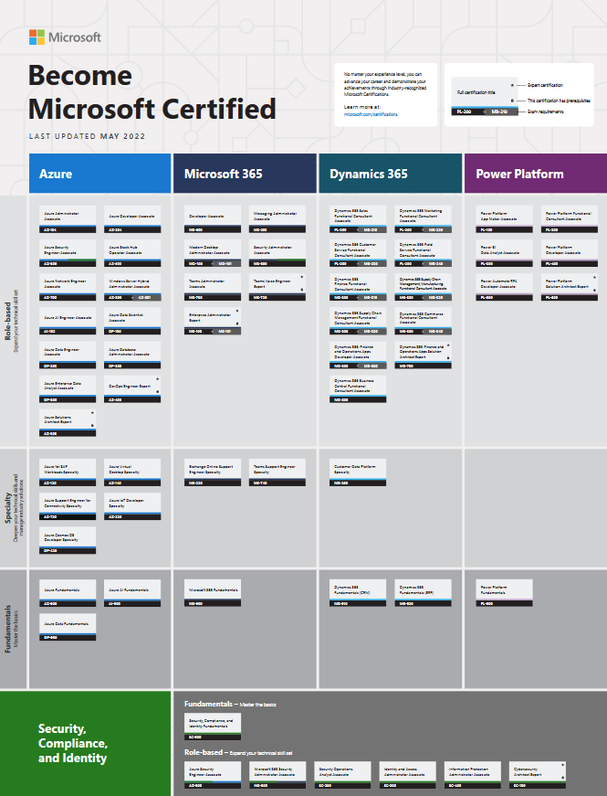Click the expert certification star in the legend

tap(513, 84)
